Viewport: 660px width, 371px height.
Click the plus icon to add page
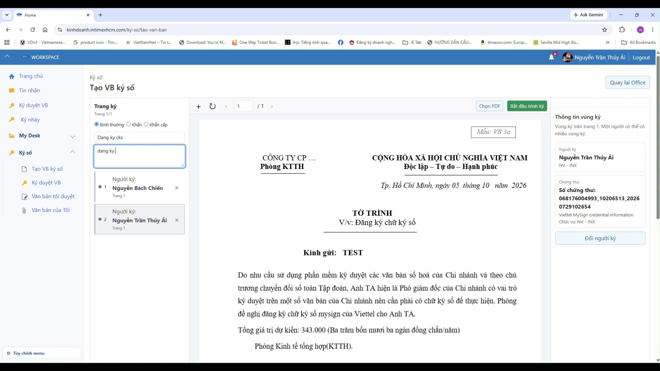point(198,106)
